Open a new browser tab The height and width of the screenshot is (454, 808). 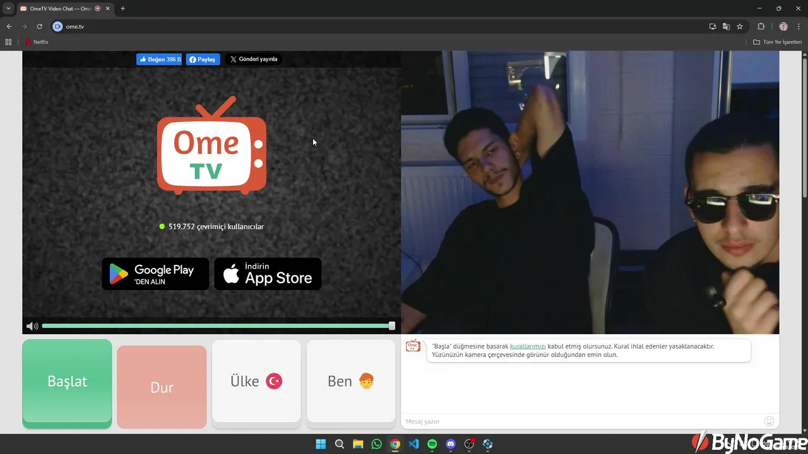pos(122,9)
